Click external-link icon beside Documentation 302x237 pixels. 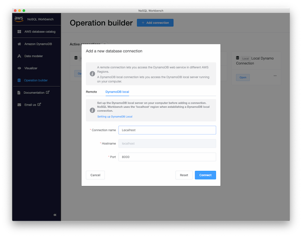48,92
